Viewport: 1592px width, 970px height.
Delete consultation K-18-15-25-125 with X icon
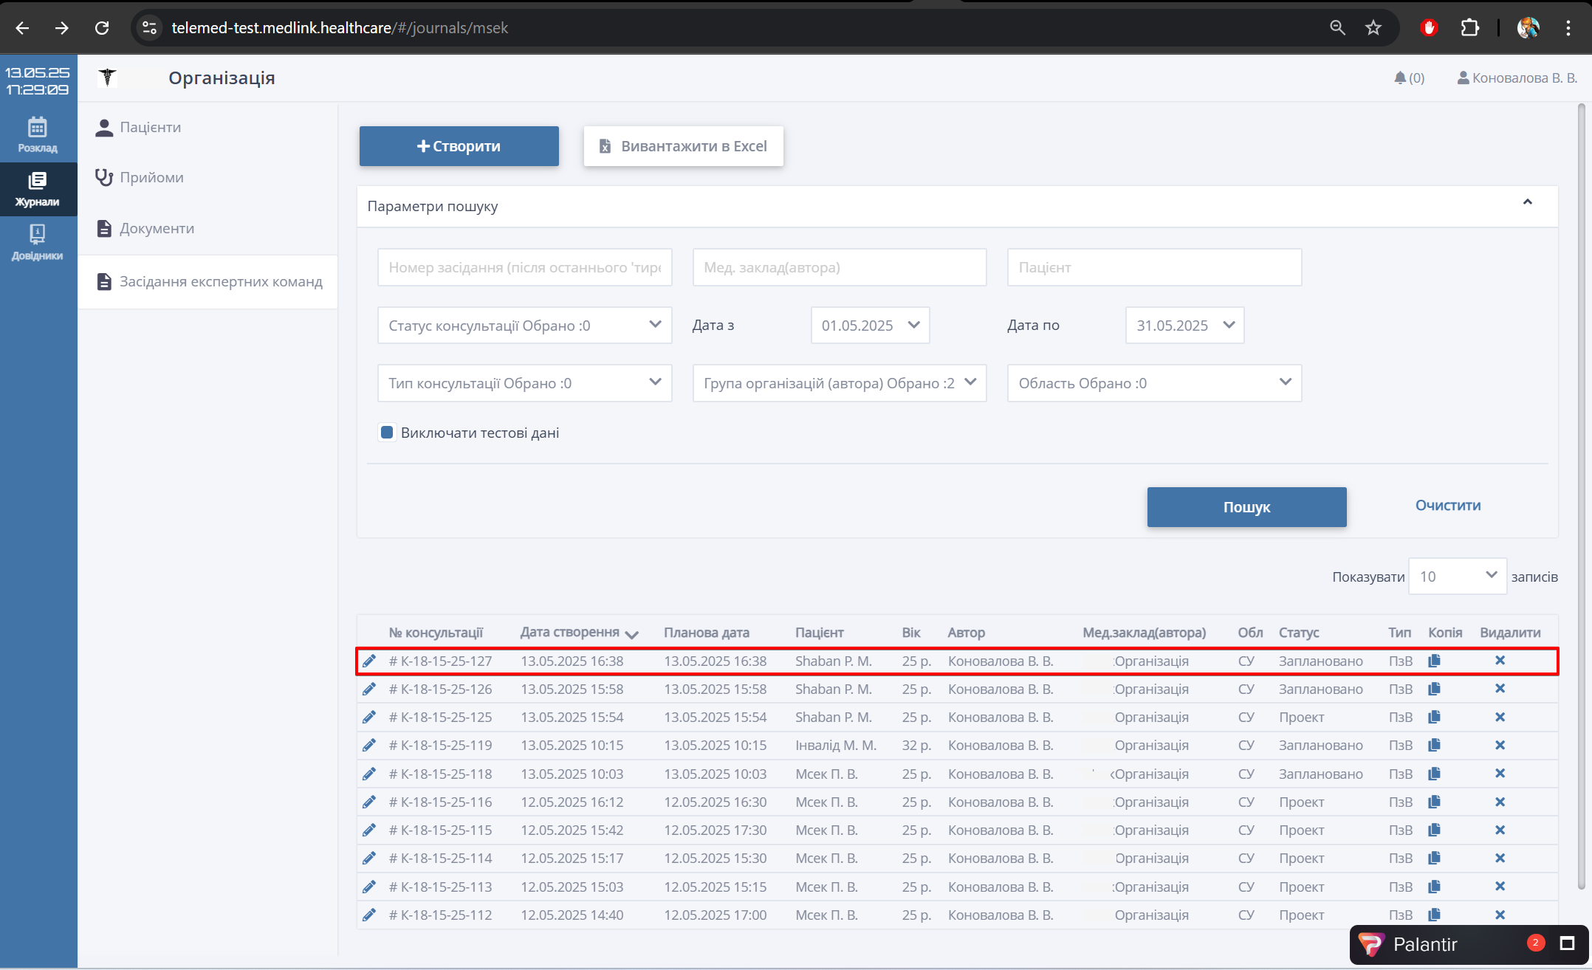(1500, 717)
